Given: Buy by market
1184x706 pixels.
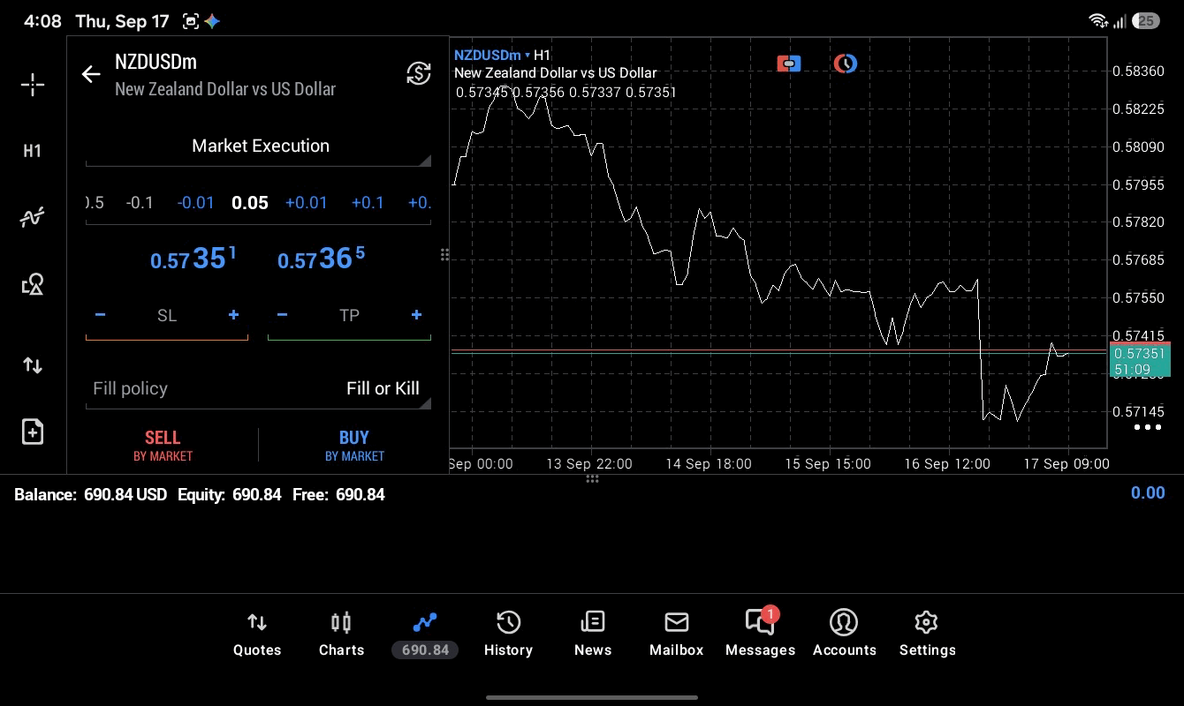Looking at the screenshot, I should [x=354, y=446].
